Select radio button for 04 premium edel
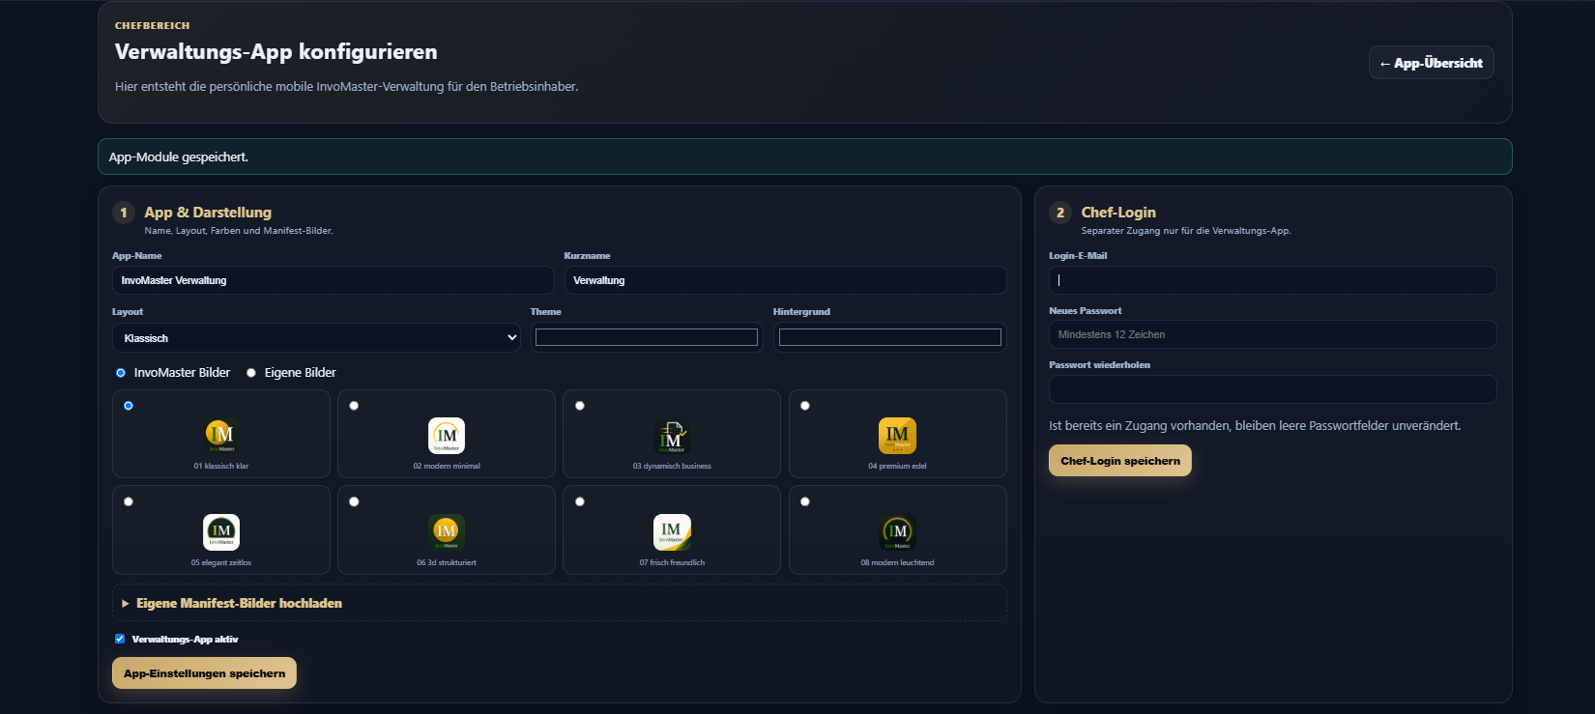The width and height of the screenshot is (1595, 714). tap(805, 406)
